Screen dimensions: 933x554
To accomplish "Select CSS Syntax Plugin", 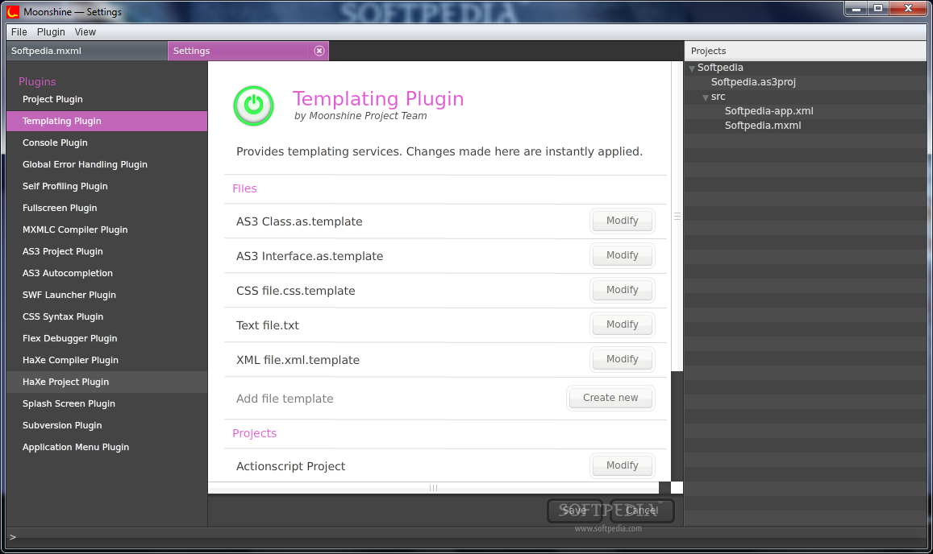I will [107, 316].
